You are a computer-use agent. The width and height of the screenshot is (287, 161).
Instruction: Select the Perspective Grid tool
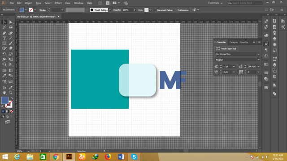[11, 64]
